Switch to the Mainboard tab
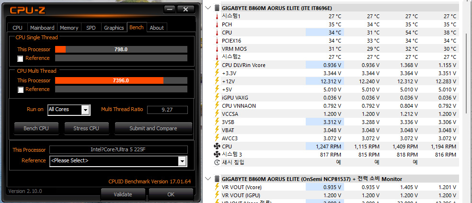The image size is (472, 203). (42, 28)
